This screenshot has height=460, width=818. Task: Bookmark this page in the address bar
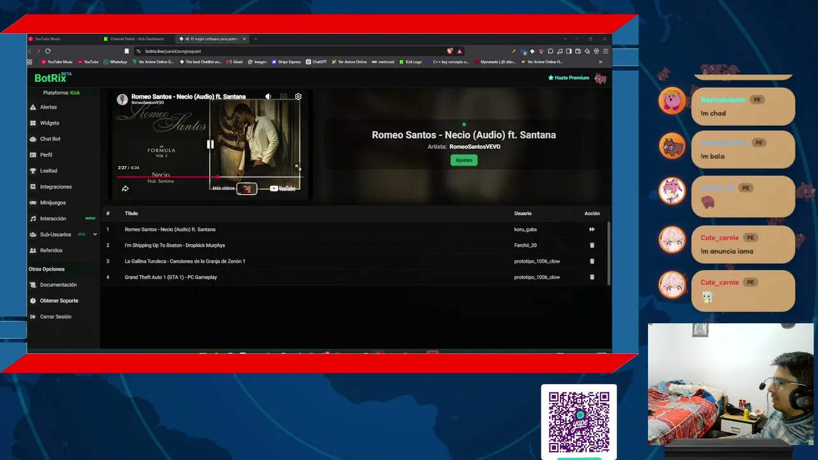(127, 51)
